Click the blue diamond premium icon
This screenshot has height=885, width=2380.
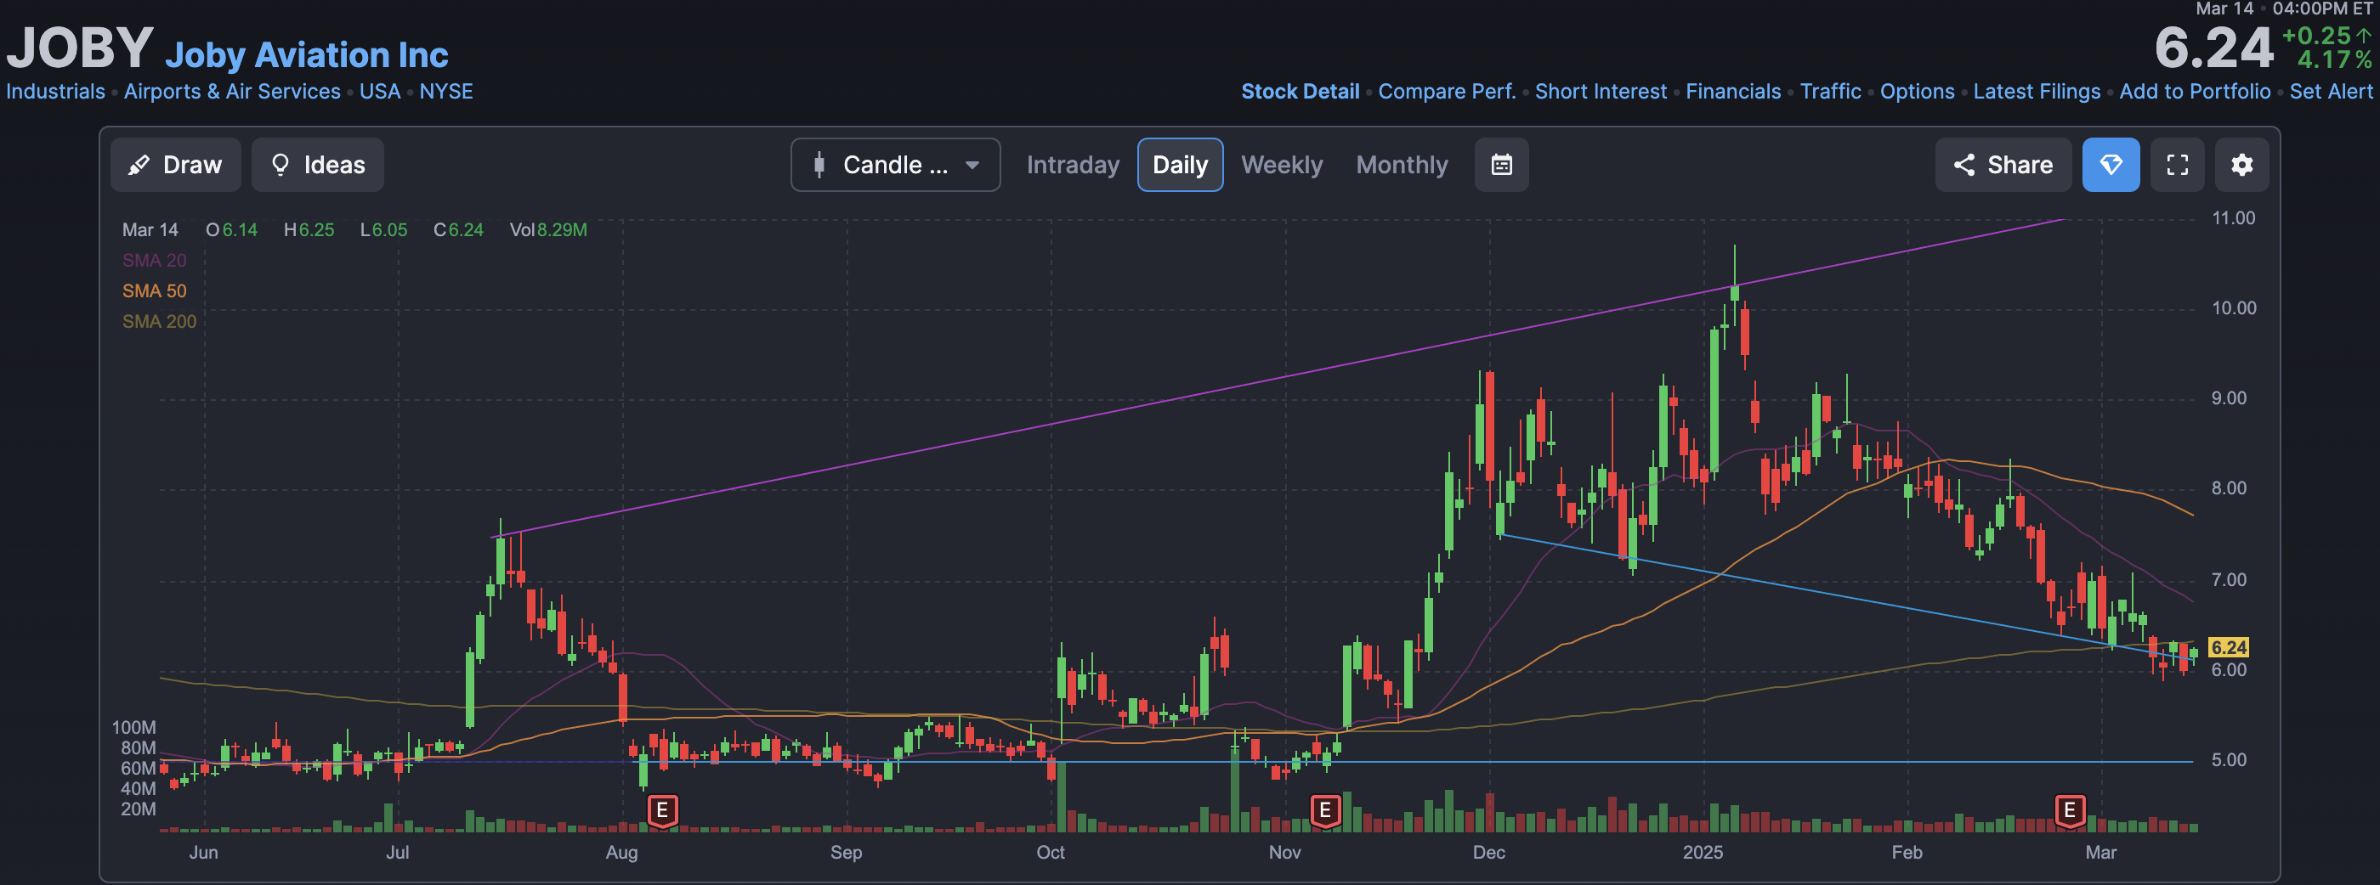[x=2111, y=165]
